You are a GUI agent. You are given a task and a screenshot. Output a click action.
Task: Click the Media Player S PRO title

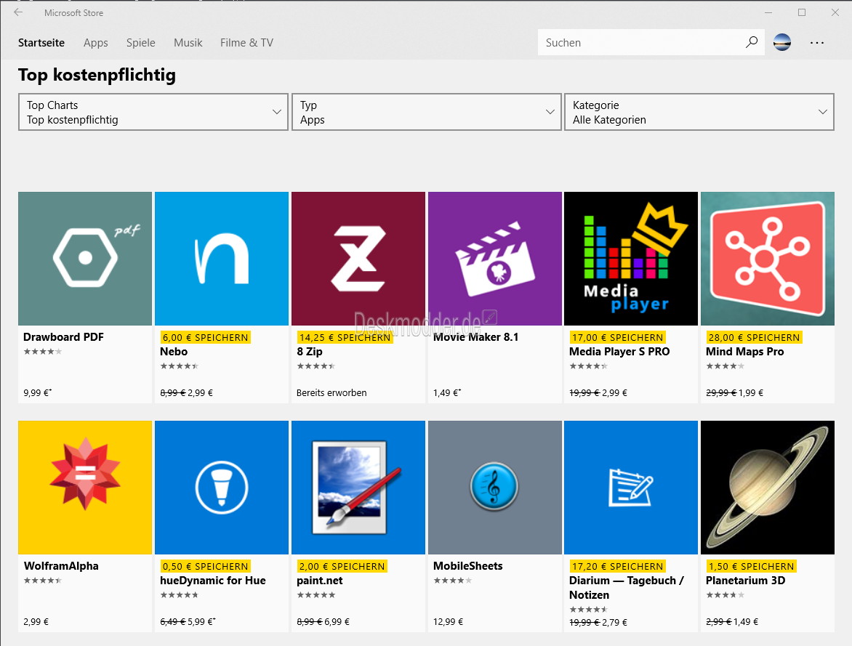[x=619, y=352]
